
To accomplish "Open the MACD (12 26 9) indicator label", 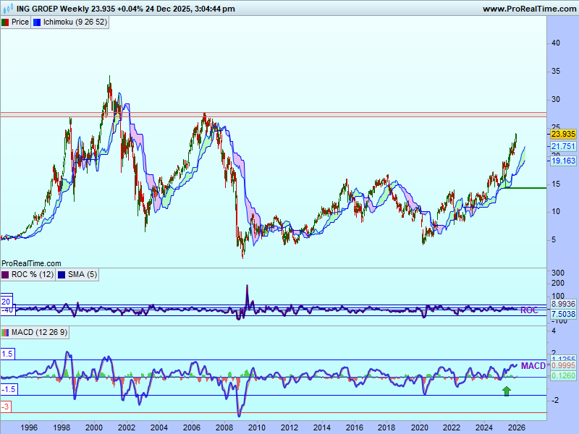I will click(x=41, y=332).
